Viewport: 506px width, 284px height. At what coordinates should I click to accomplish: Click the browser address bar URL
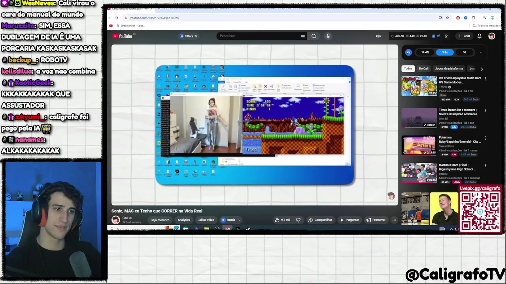tap(155, 18)
